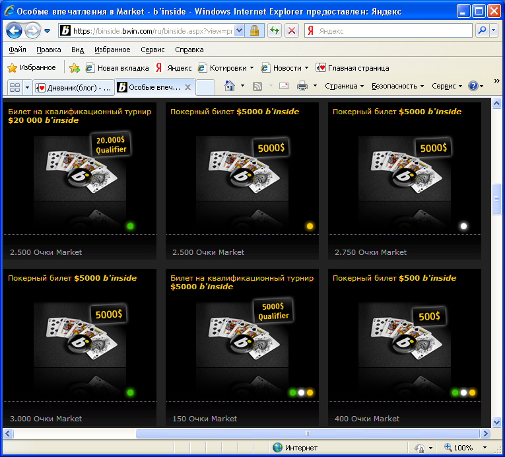Open search provider options dropdown arrow
This screenshot has height=457, width=505.
coord(494,30)
